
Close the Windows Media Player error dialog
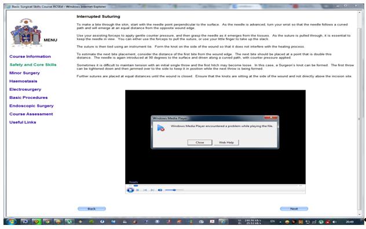pyautogui.click(x=200, y=142)
